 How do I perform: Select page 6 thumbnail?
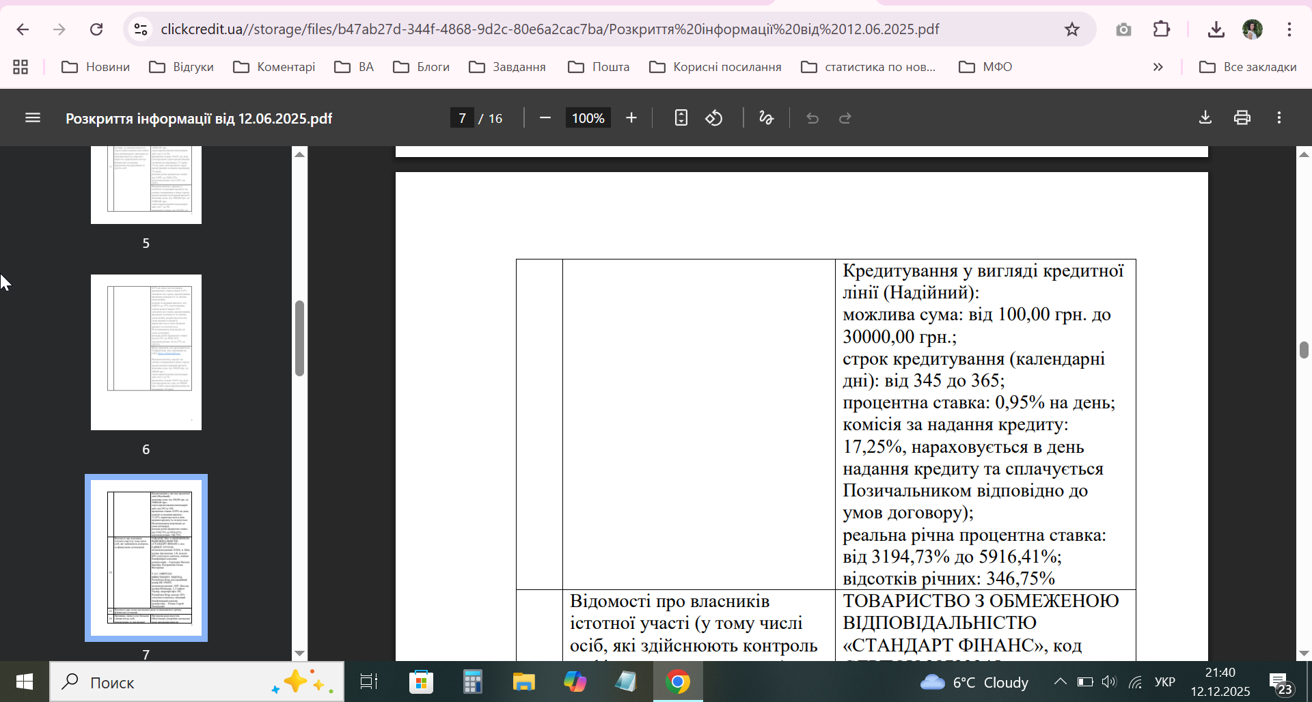coord(146,352)
